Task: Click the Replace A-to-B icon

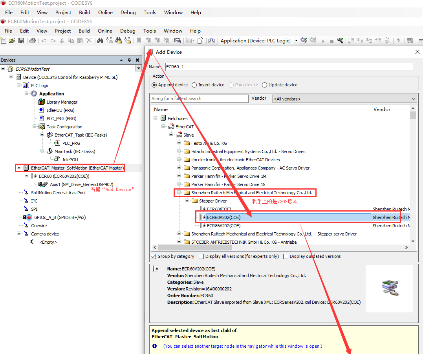Action: 109,40
